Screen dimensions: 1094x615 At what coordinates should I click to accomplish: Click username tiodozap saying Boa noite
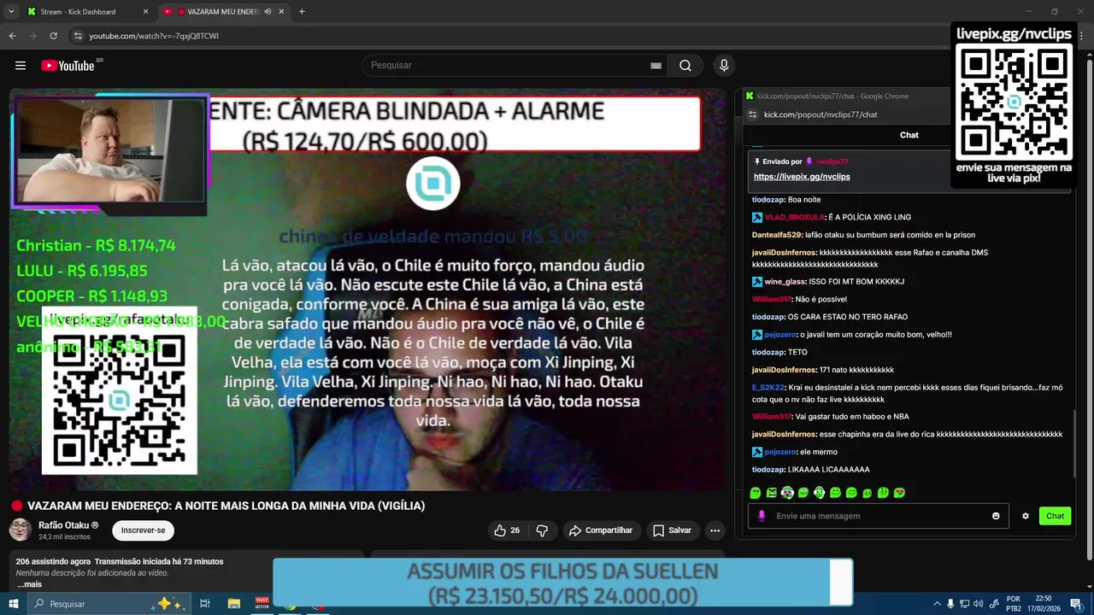point(768,199)
